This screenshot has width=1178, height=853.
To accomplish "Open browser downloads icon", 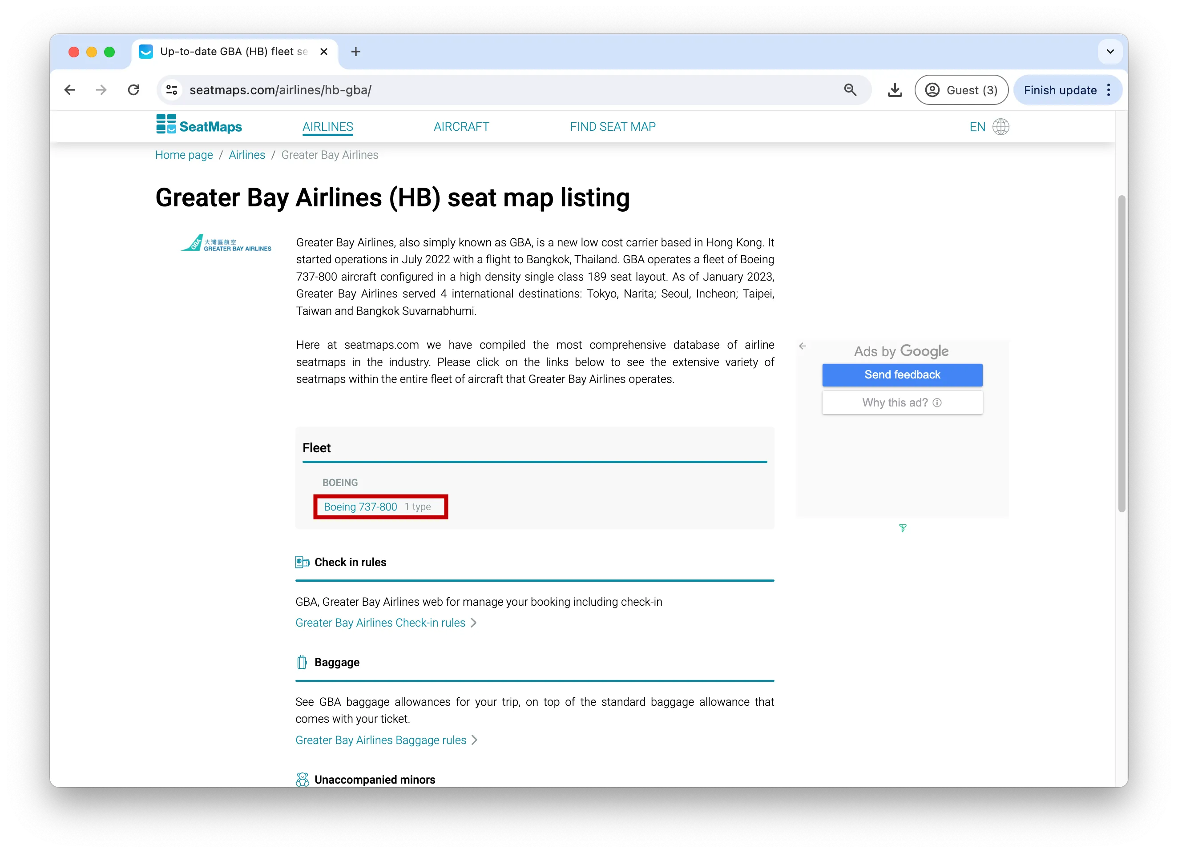I will tap(895, 90).
